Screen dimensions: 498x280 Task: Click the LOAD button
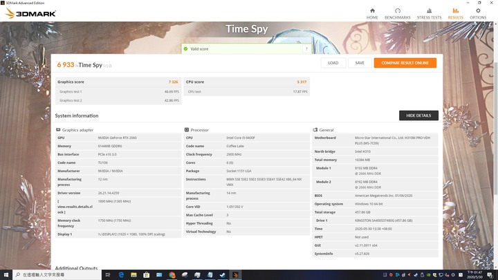click(333, 63)
